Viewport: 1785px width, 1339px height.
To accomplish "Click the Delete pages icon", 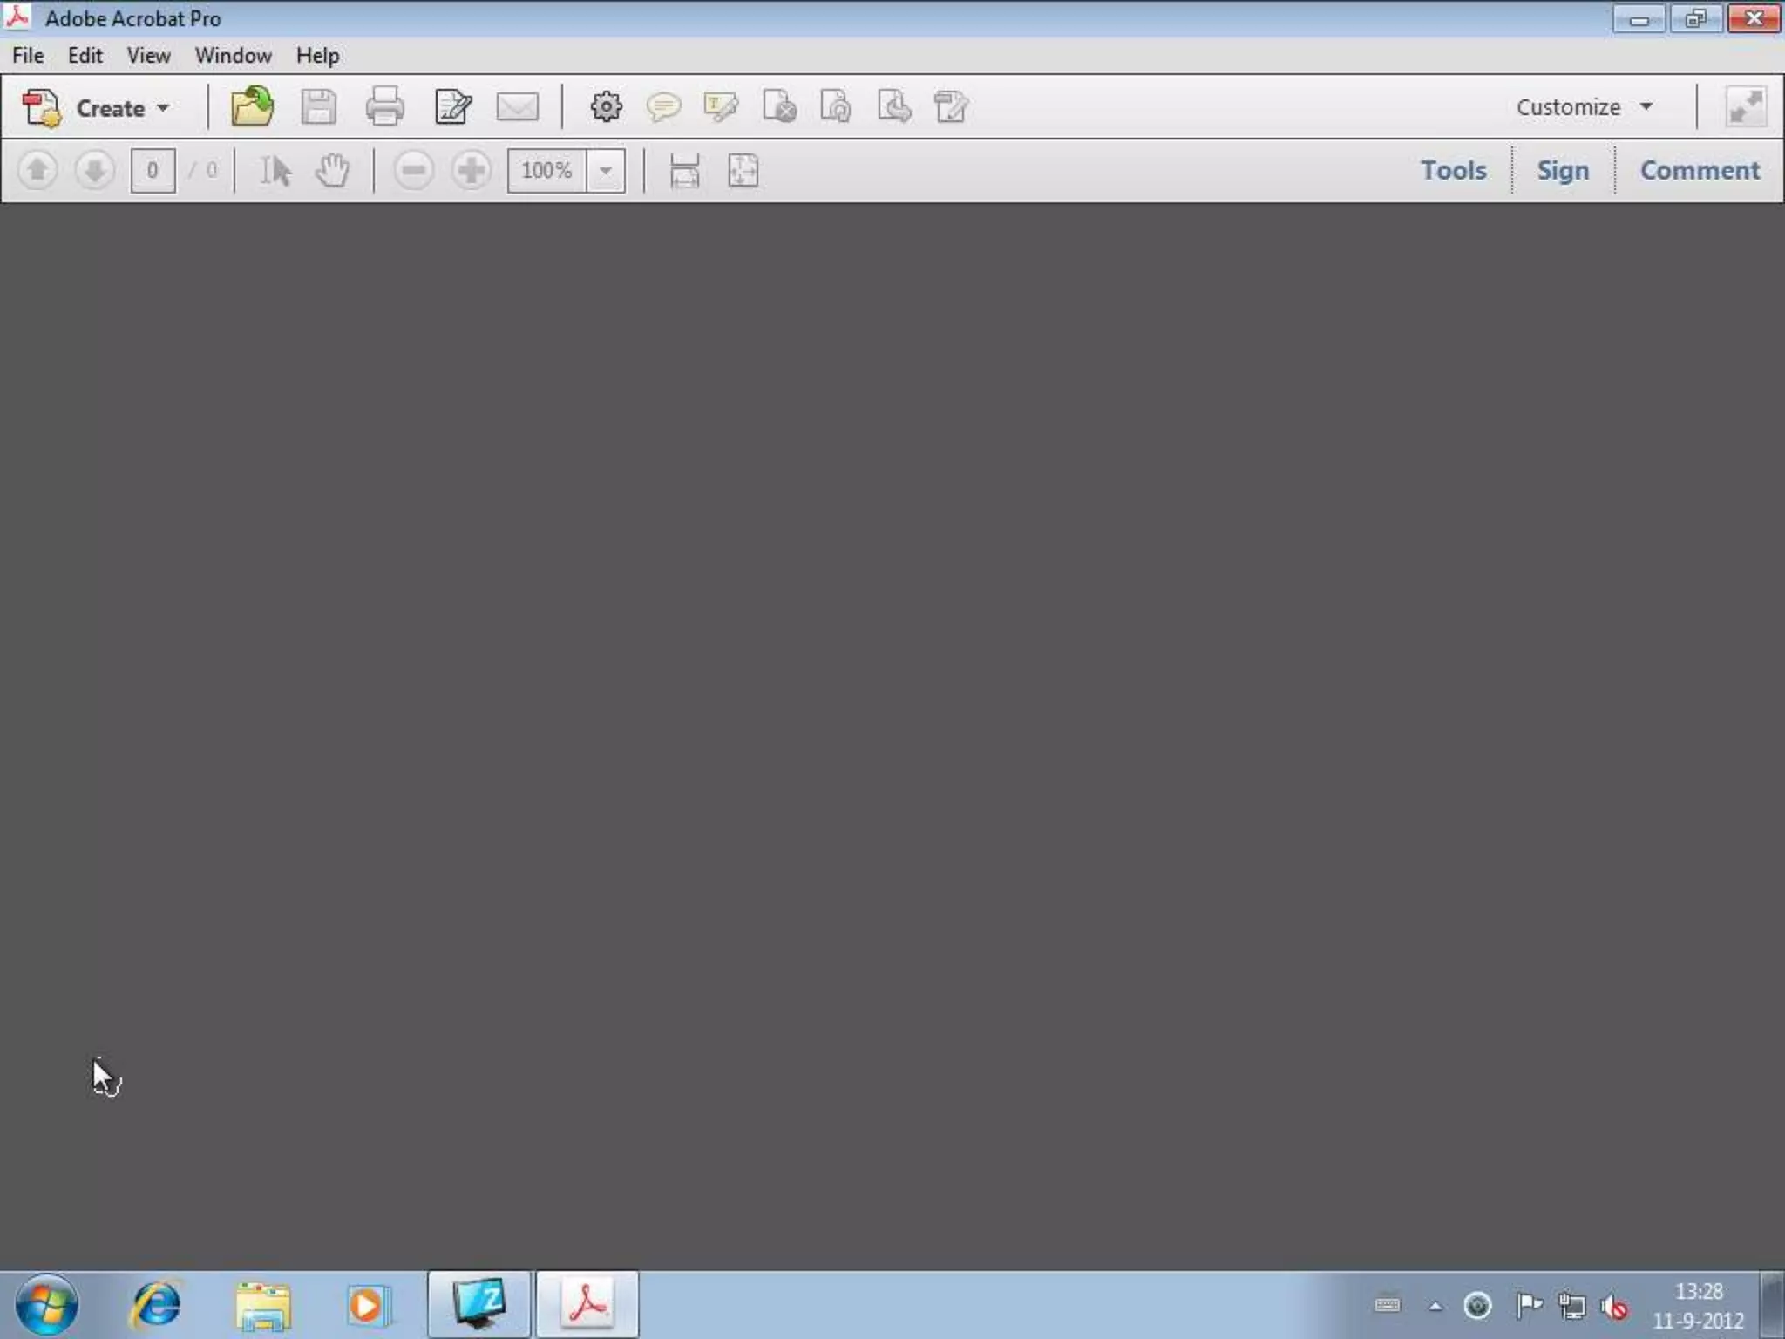I will tap(778, 107).
